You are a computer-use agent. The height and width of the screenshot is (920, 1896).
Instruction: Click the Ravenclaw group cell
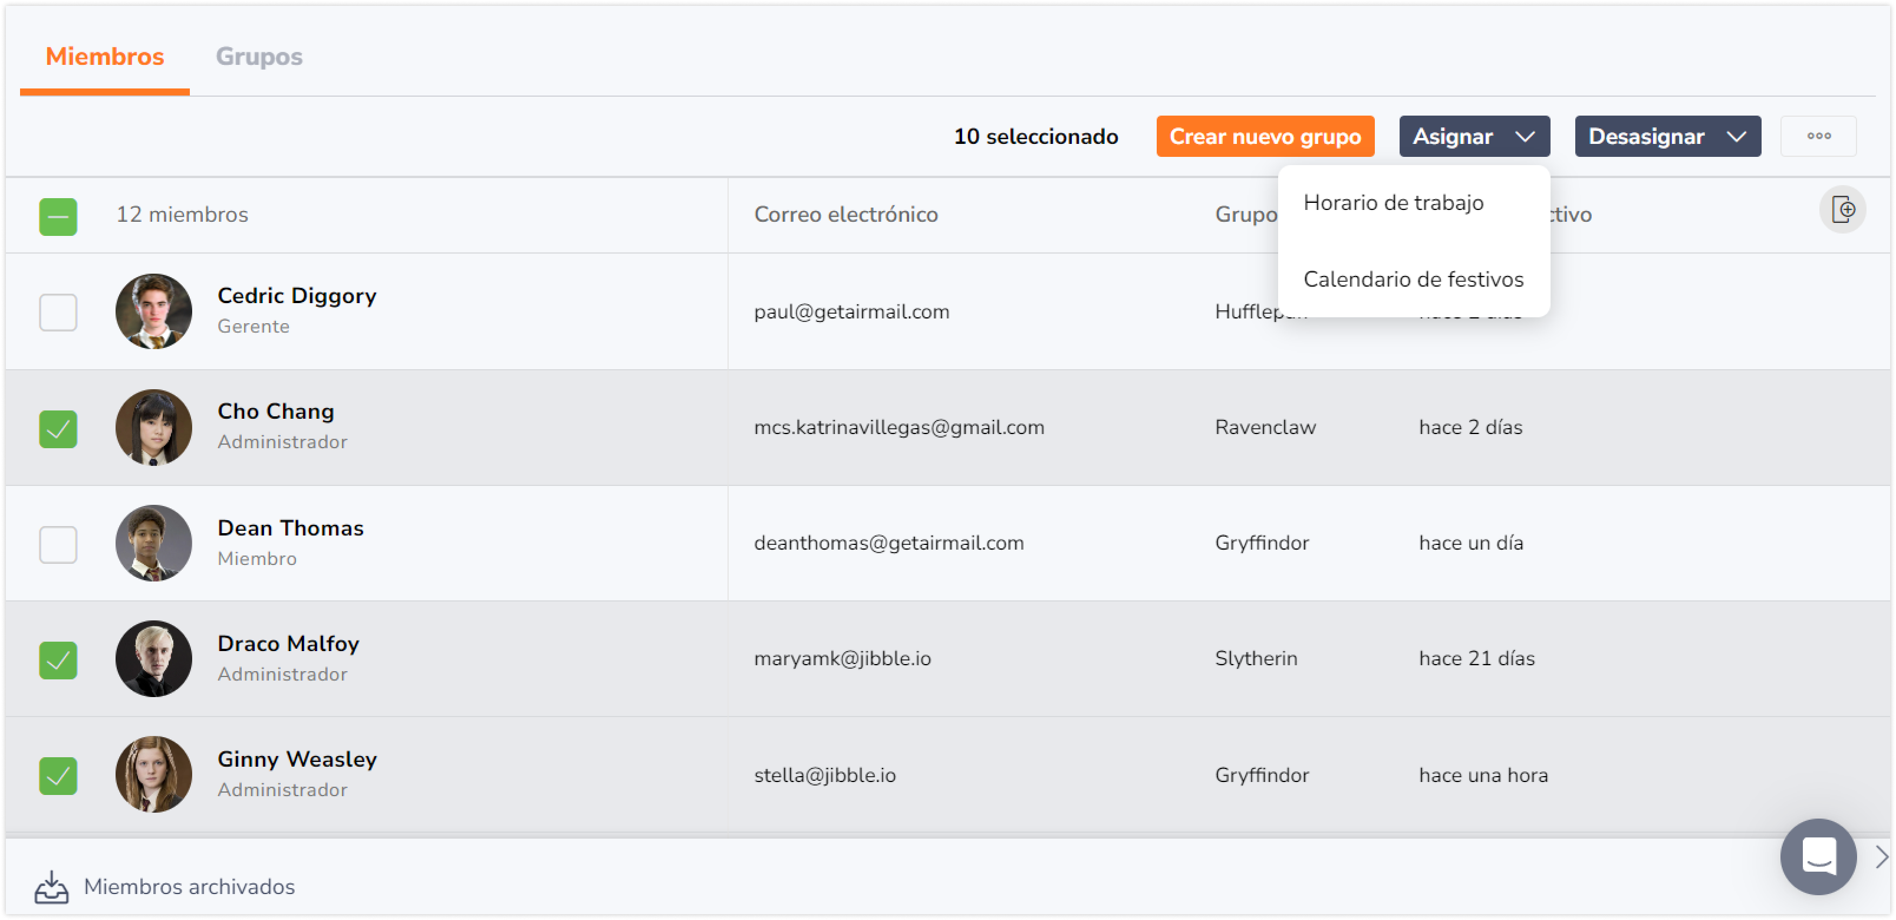1265,428
